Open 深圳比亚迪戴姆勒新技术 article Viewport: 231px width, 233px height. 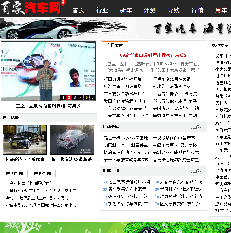pos(176,152)
